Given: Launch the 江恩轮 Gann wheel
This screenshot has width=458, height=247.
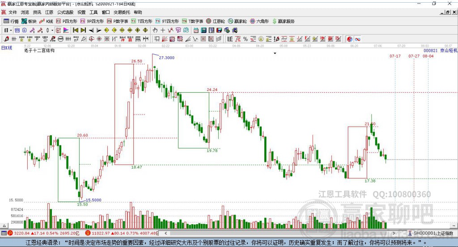Looking at the screenshot, I should click(x=216, y=21).
